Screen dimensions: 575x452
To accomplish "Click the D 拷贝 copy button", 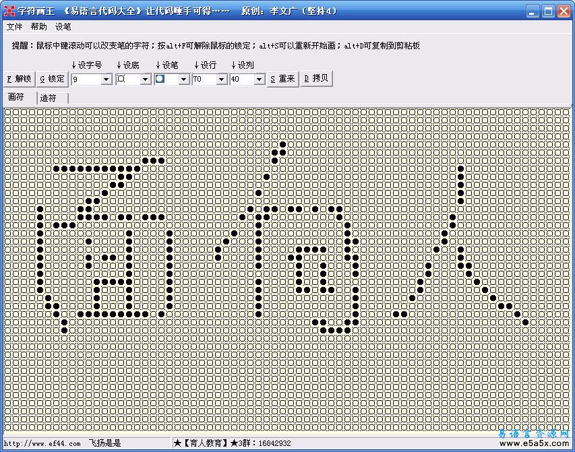I will (316, 78).
